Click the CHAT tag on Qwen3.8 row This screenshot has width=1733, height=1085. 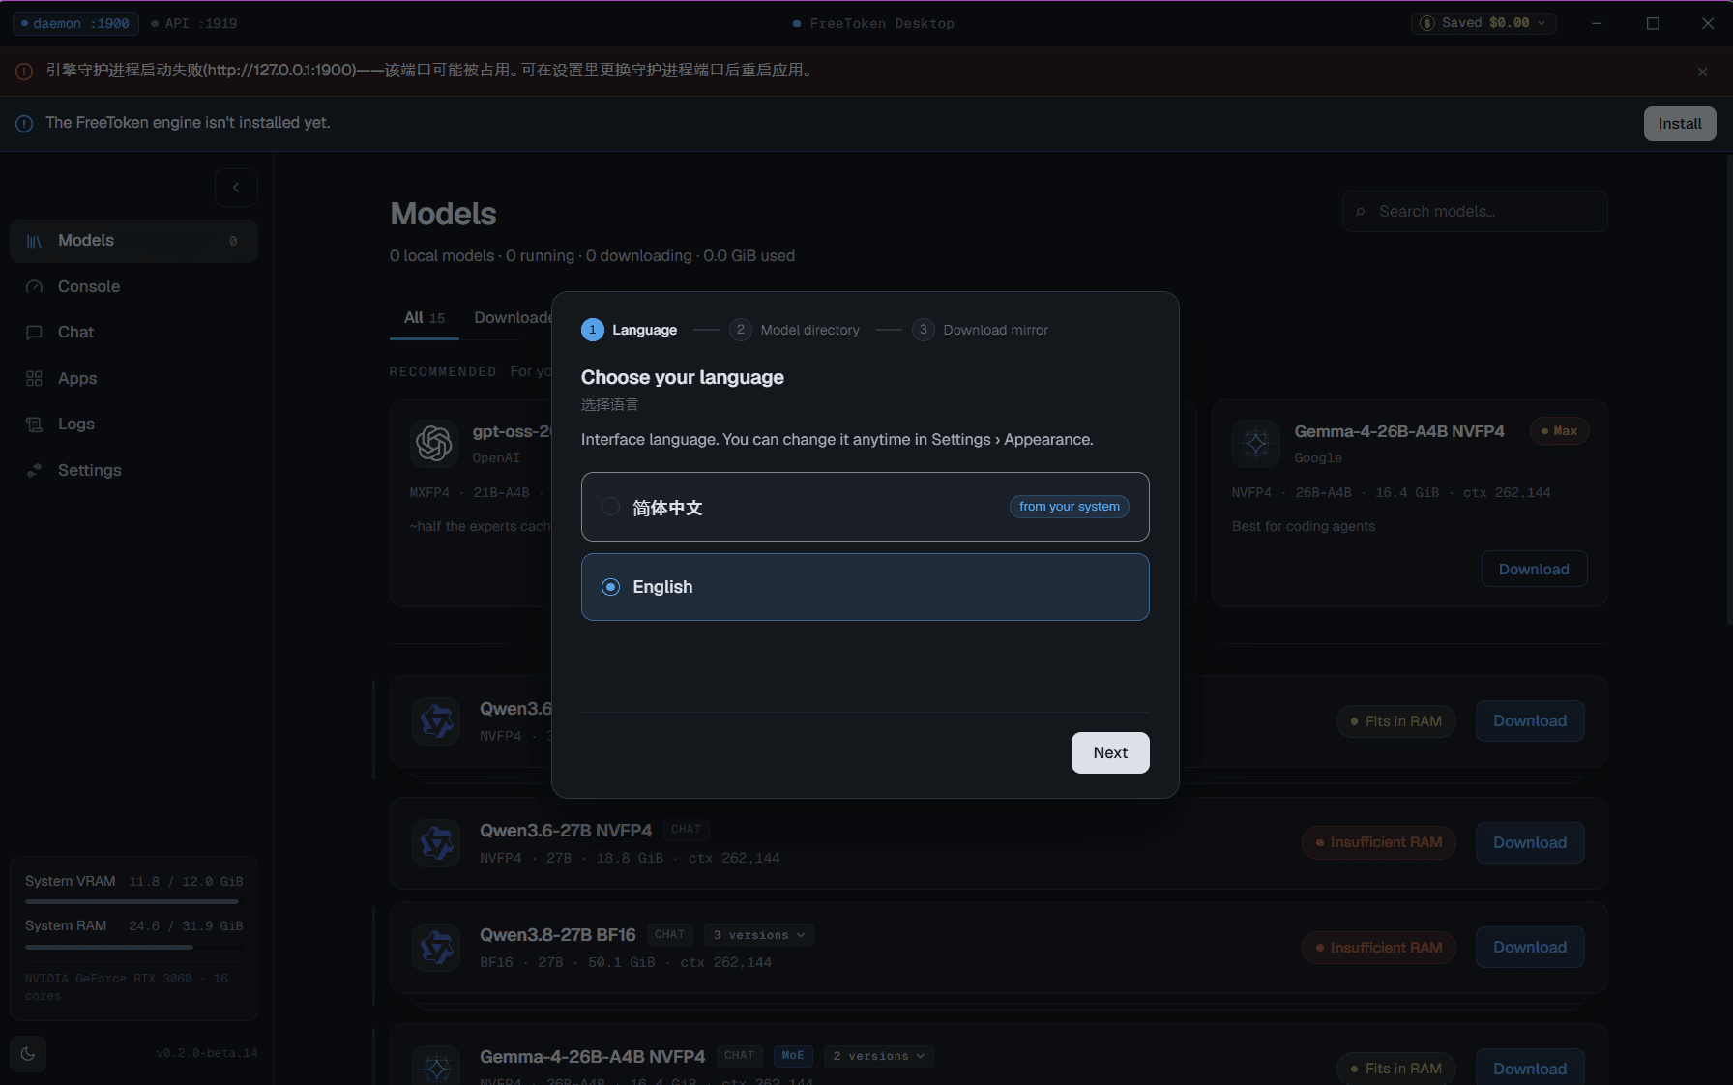(x=670, y=935)
